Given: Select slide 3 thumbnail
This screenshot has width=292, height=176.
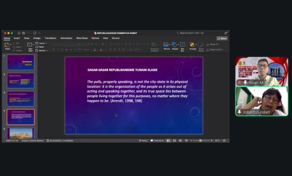Looking at the screenshot, I should click(x=21, y=99).
